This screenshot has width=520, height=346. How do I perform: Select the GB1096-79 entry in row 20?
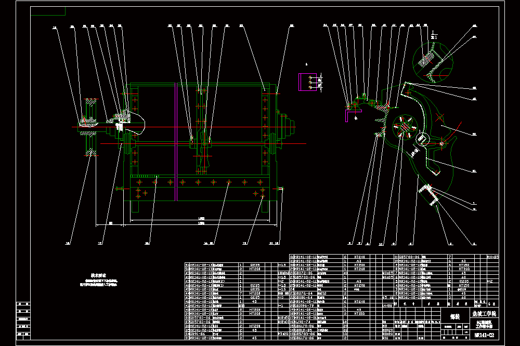point(304,305)
